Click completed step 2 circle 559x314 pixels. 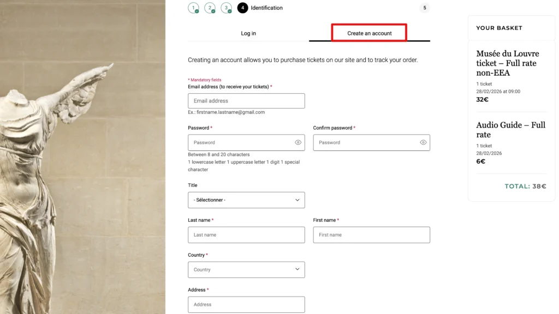pyautogui.click(x=210, y=8)
